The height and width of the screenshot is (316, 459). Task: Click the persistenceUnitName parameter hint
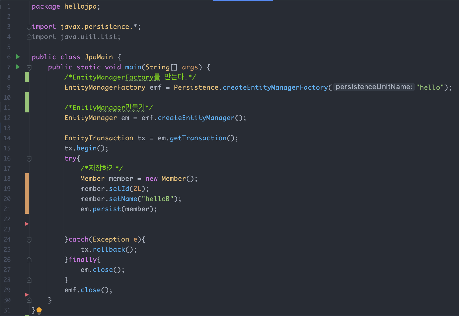click(374, 87)
